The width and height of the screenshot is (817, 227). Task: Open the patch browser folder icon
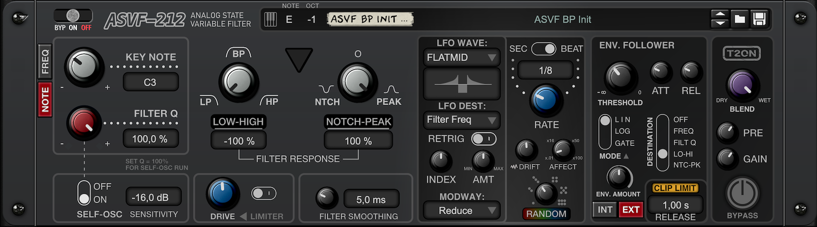click(740, 19)
